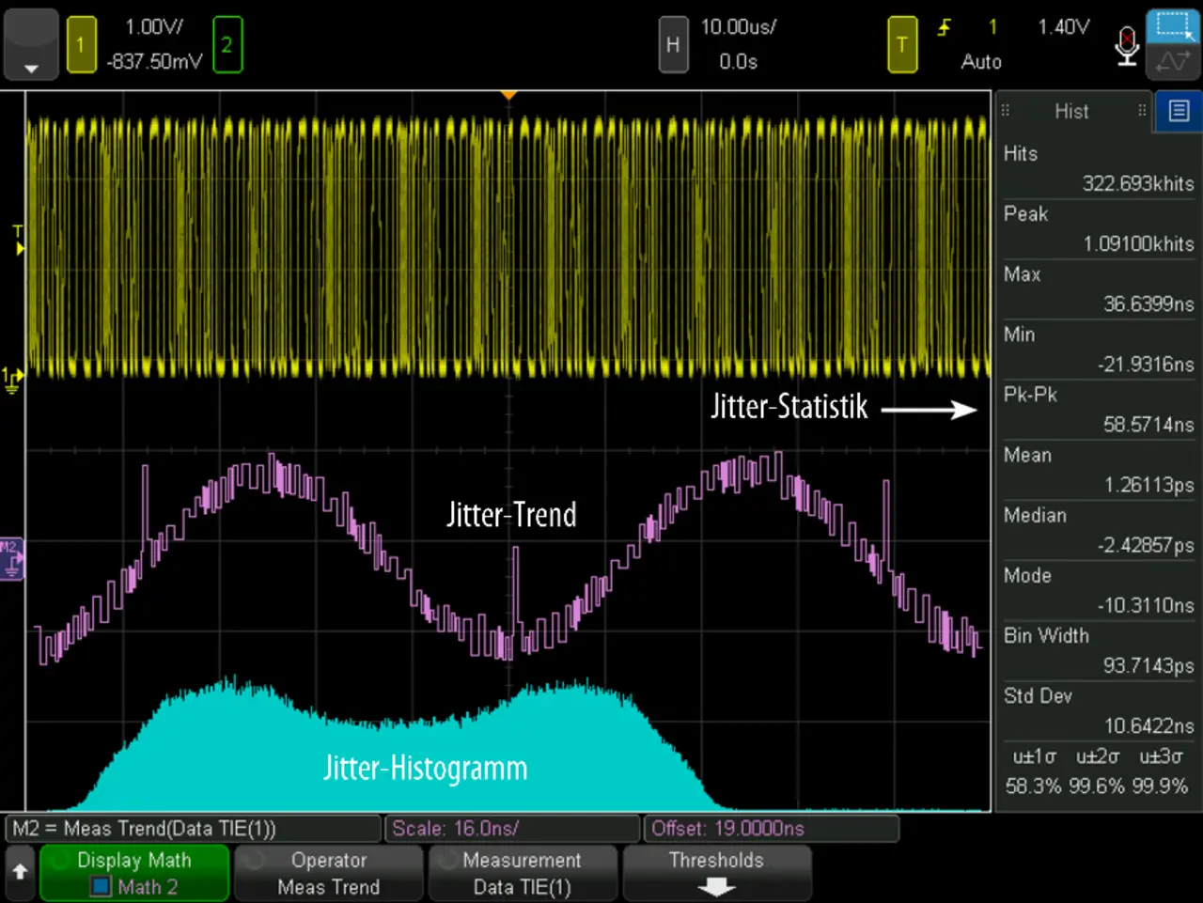
Task: Click the rising edge trigger slope icon
Action: [944, 28]
